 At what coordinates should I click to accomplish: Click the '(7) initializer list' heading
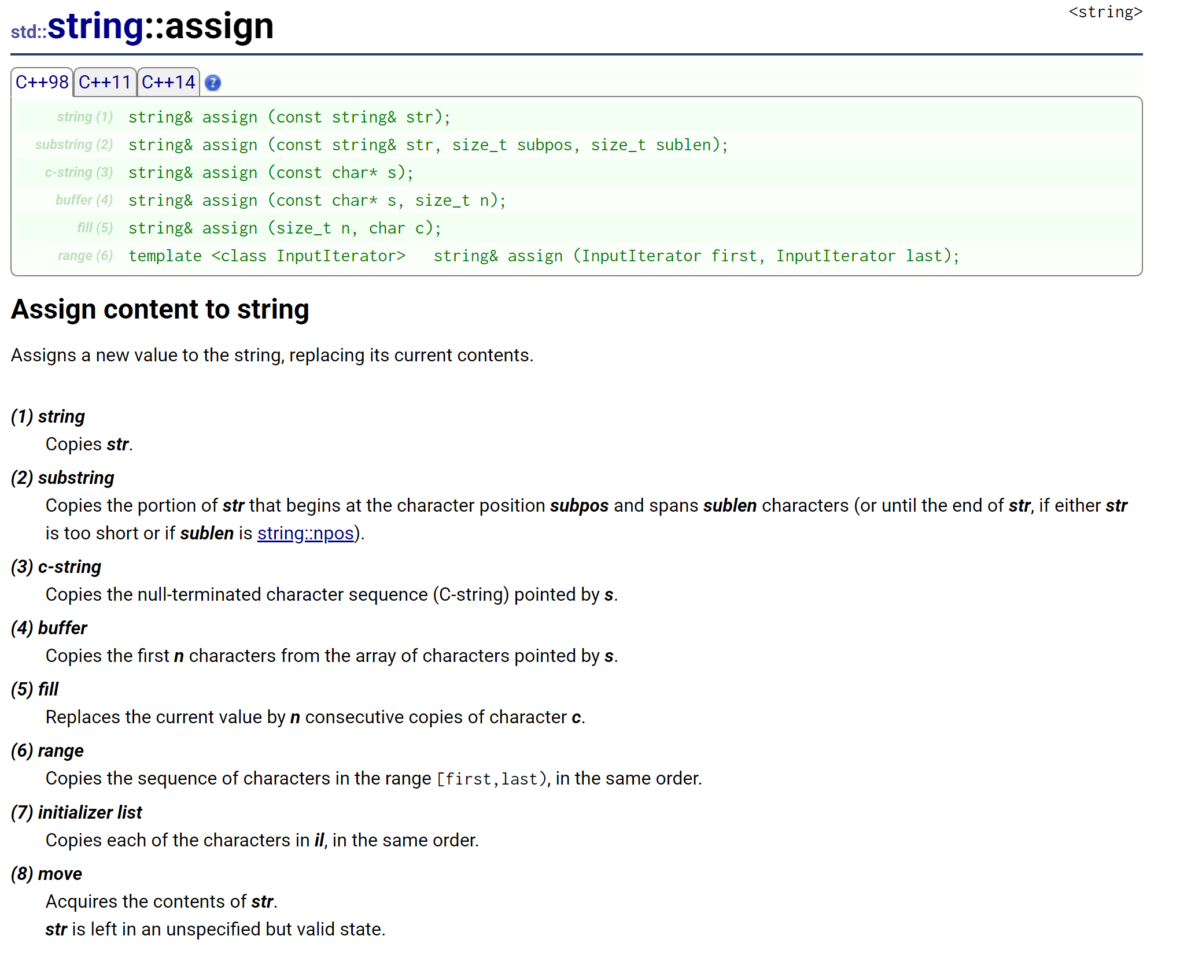[x=76, y=812]
